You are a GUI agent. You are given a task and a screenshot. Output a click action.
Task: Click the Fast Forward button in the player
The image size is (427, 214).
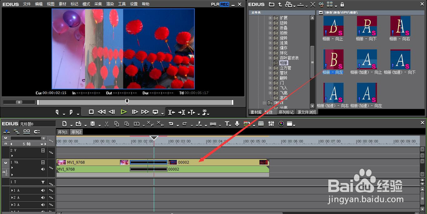point(145,112)
